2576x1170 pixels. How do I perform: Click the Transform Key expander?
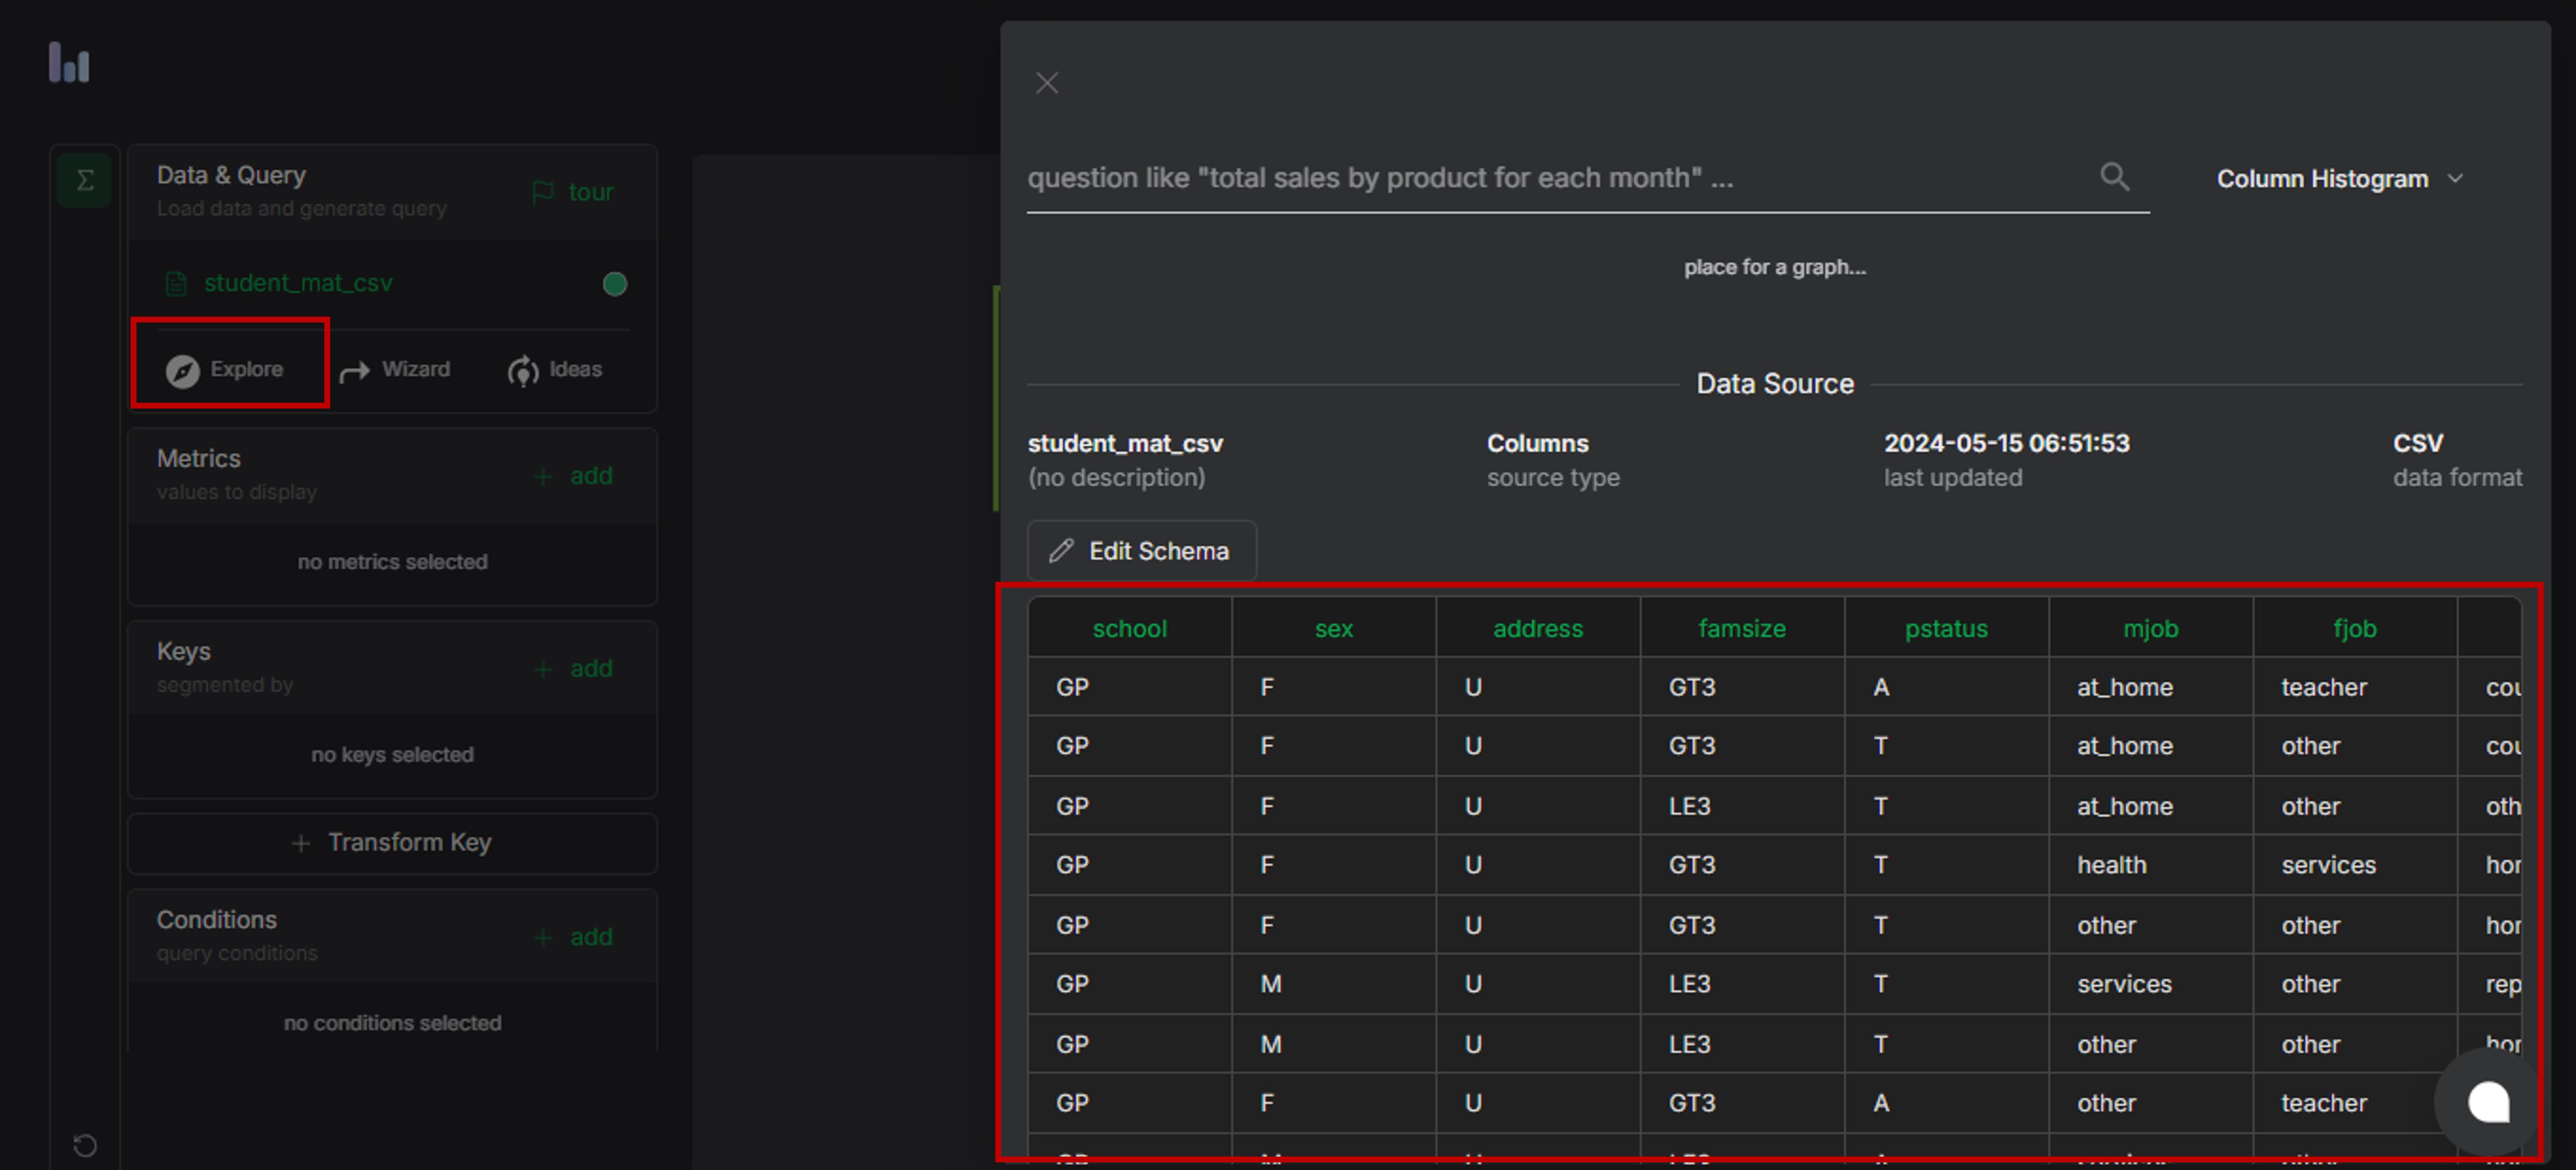click(x=392, y=843)
